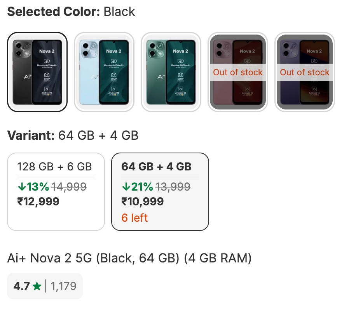Choose the light blue Nova 2 color
Image resolution: width=363 pixels, height=316 pixels.
[104, 72]
